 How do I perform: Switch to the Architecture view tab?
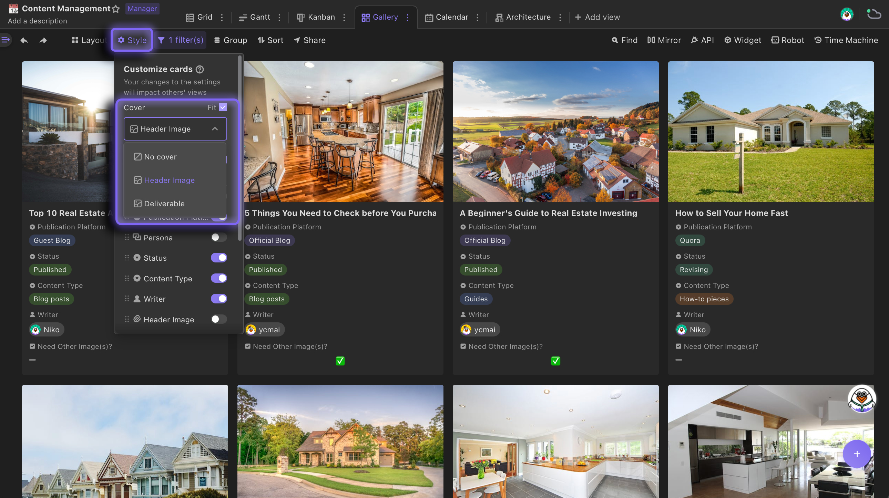[523, 17]
